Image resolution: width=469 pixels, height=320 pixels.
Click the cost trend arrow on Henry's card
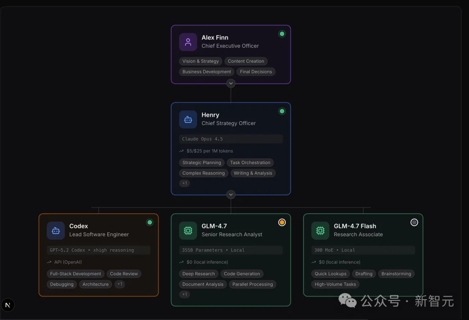click(181, 151)
